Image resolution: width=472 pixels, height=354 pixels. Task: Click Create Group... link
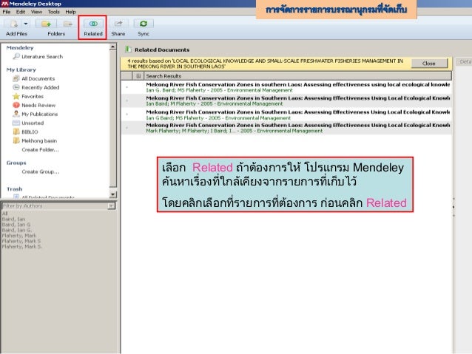coord(41,171)
